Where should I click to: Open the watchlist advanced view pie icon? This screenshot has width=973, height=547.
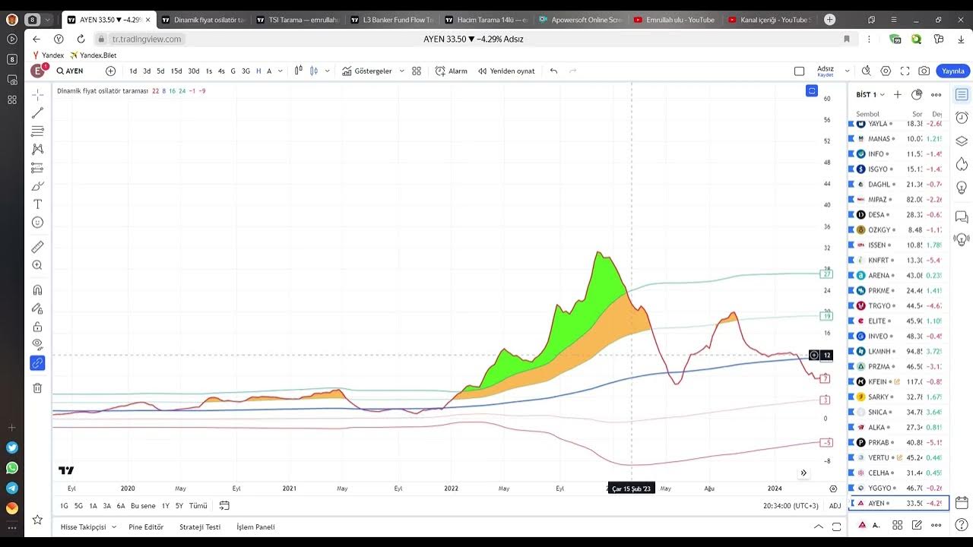click(x=917, y=95)
